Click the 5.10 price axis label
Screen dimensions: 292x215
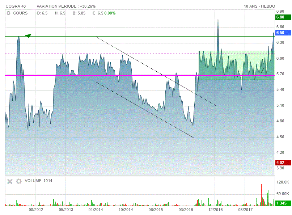(280, 106)
